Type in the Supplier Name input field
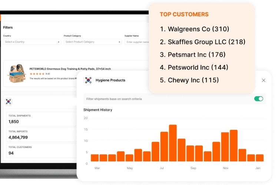Screen dimensions: 278x185 pos(137,42)
